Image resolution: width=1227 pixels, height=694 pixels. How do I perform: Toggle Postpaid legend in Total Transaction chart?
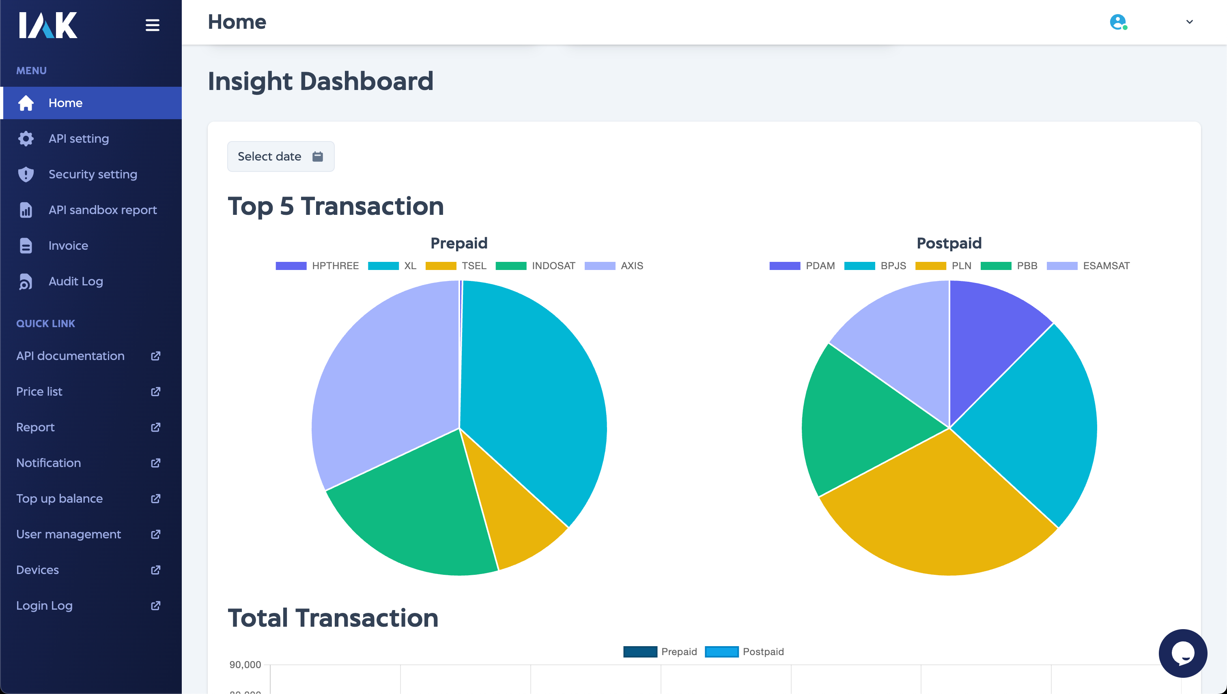coord(744,651)
